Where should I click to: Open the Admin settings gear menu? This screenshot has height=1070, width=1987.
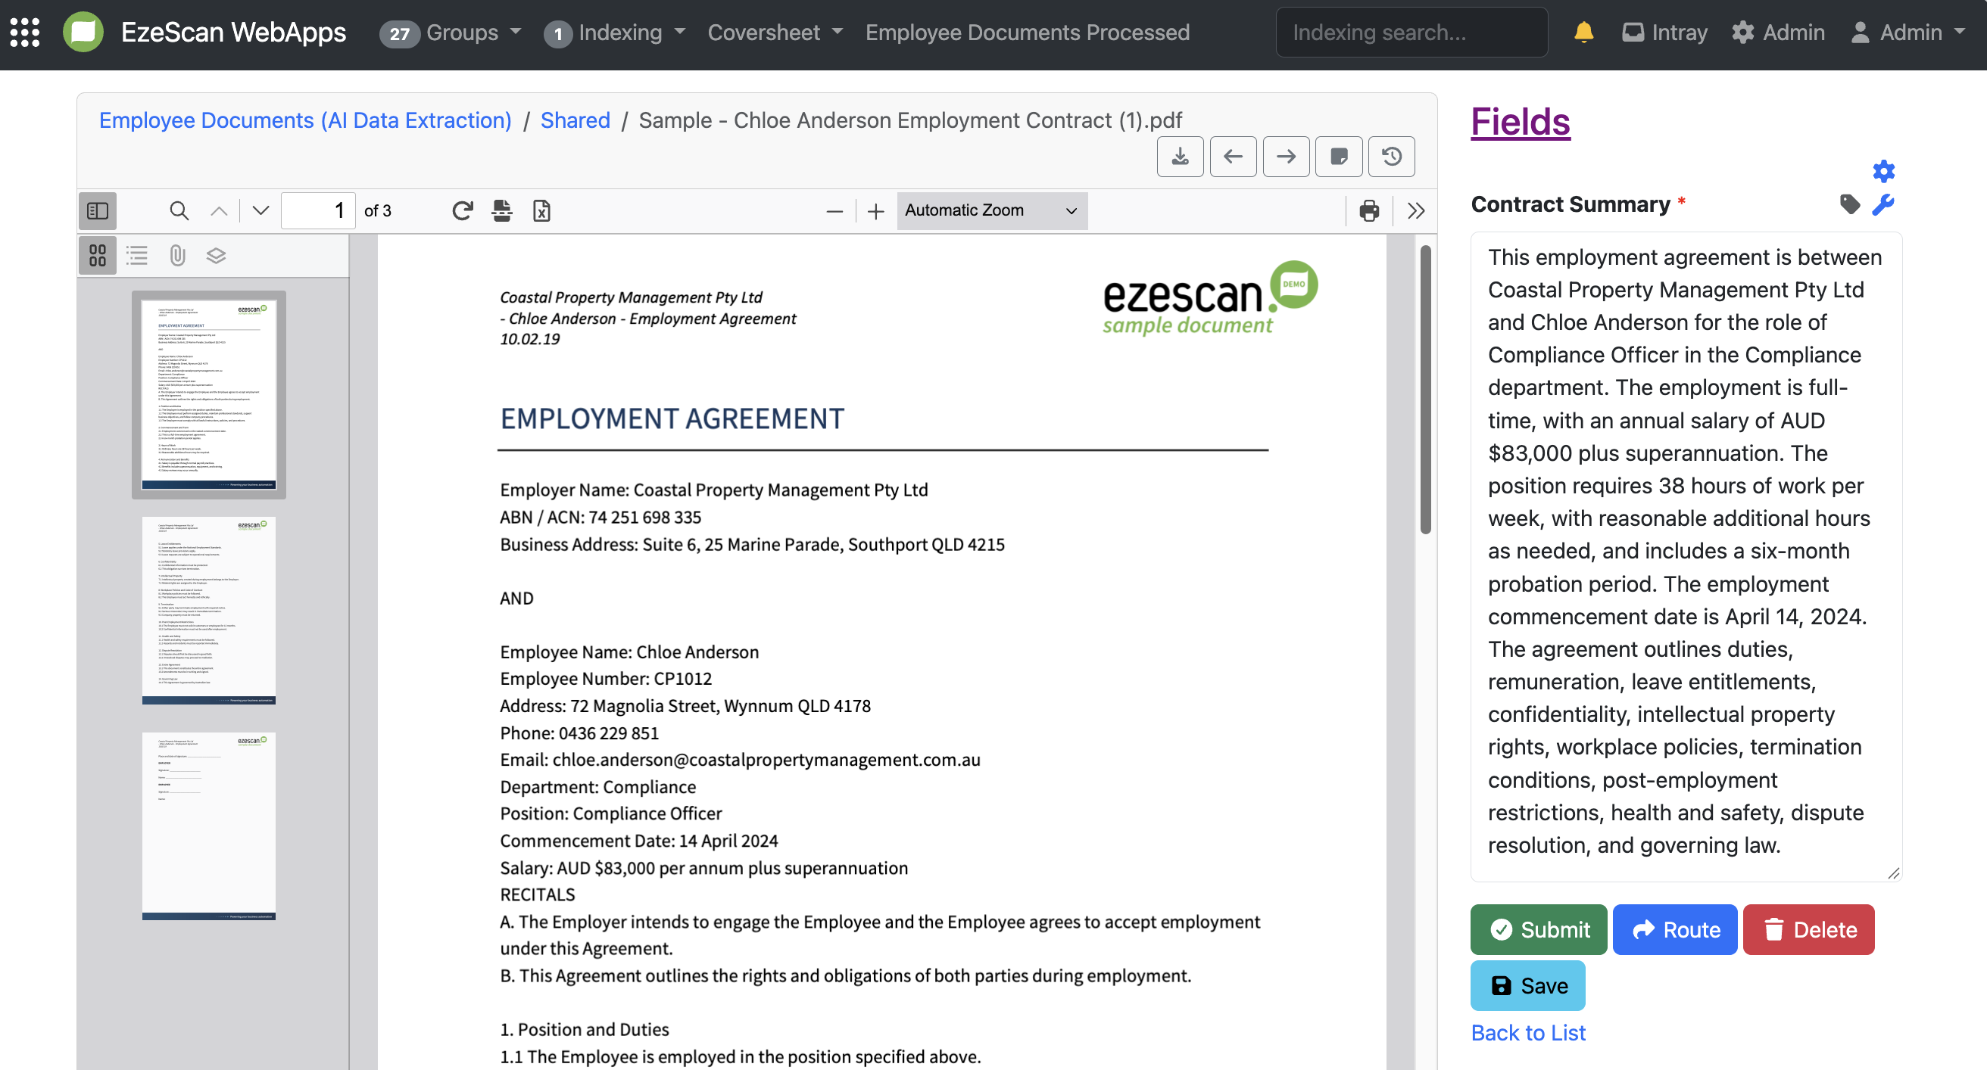click(1778, 33)
